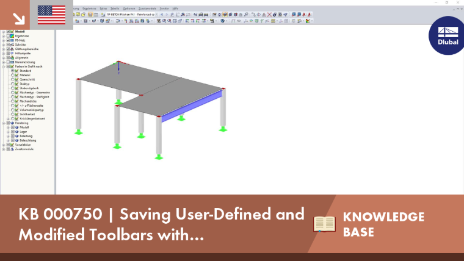Click the KNOWLEDGE BASE label
This screenshot has height=261, width=464.
[383, 224]
